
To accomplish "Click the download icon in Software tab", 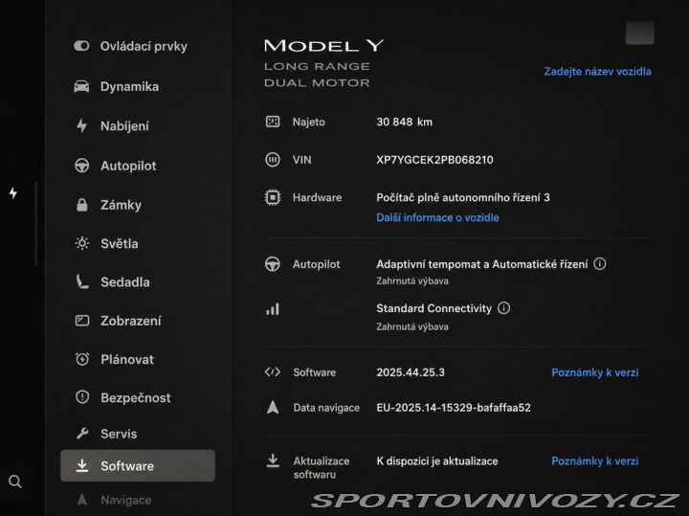I will [81, 465].
